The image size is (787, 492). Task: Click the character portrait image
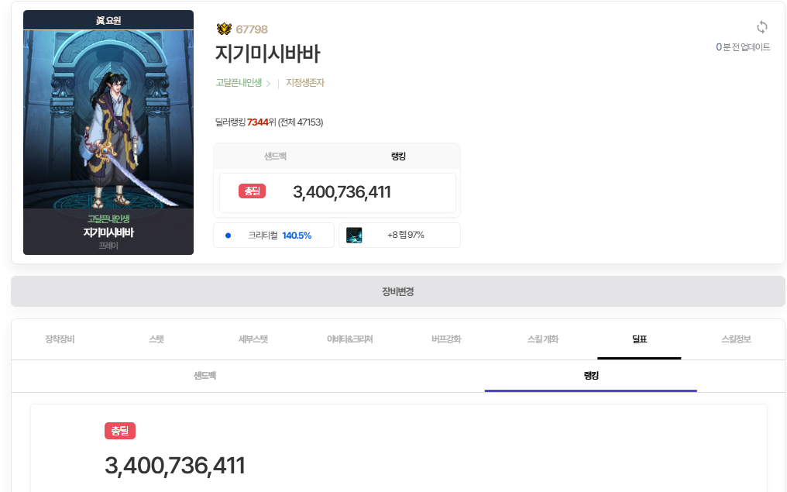point(108,124)
